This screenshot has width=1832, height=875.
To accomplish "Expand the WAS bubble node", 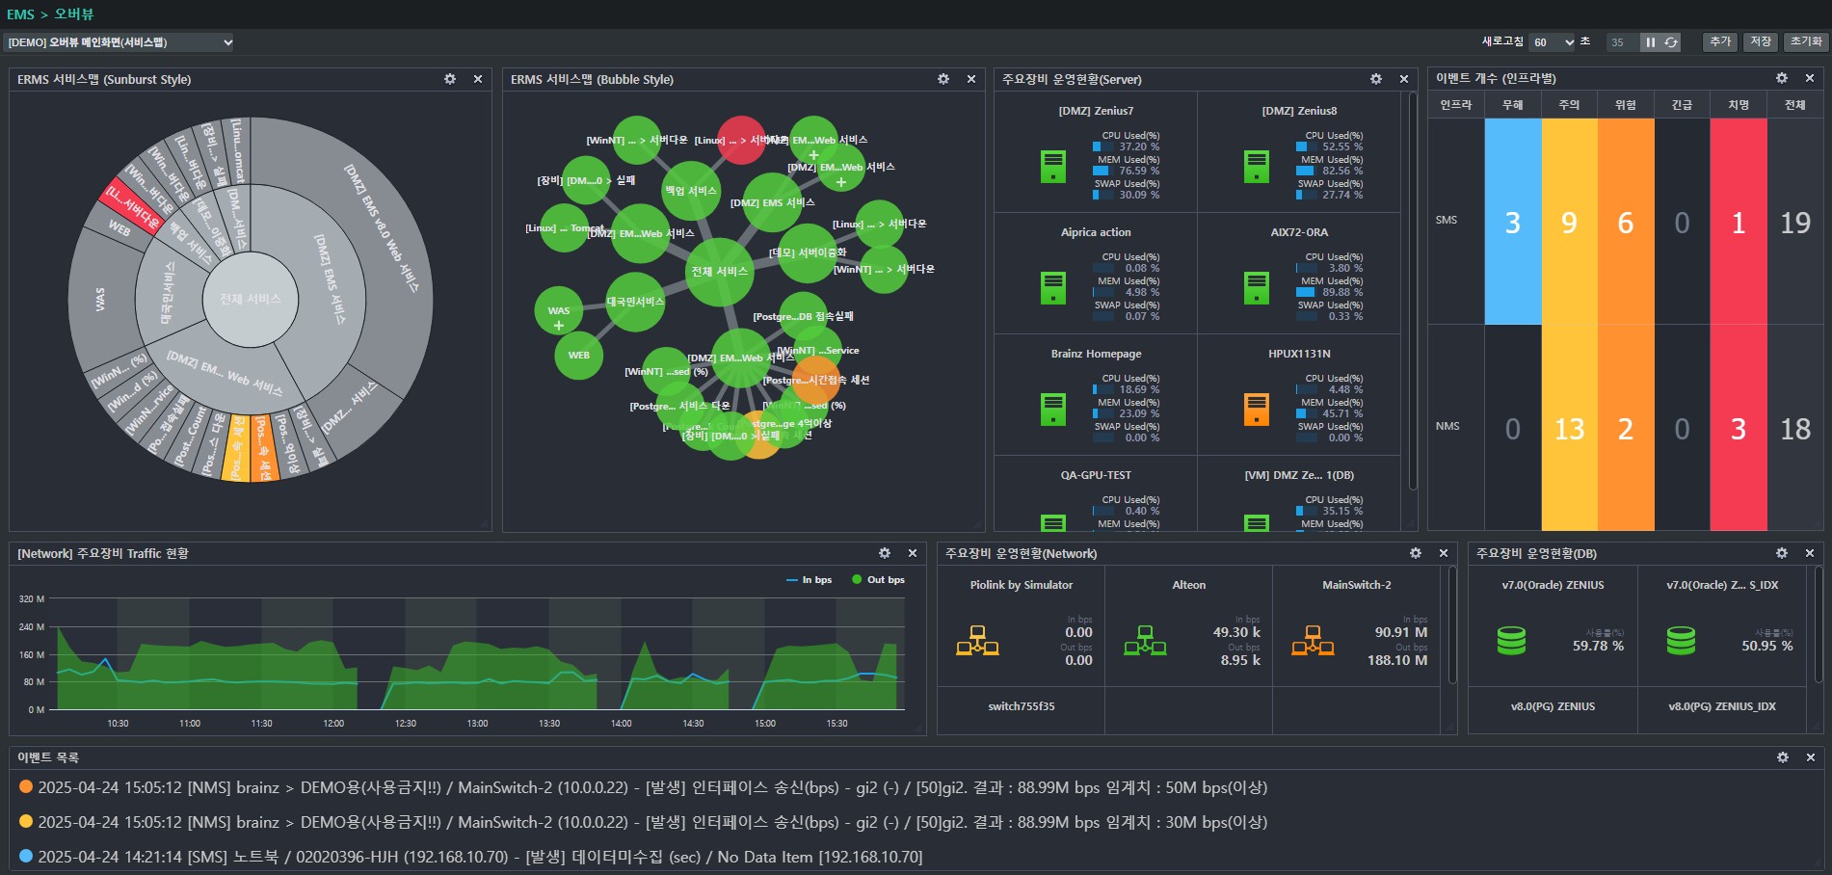I will [559, 326].
